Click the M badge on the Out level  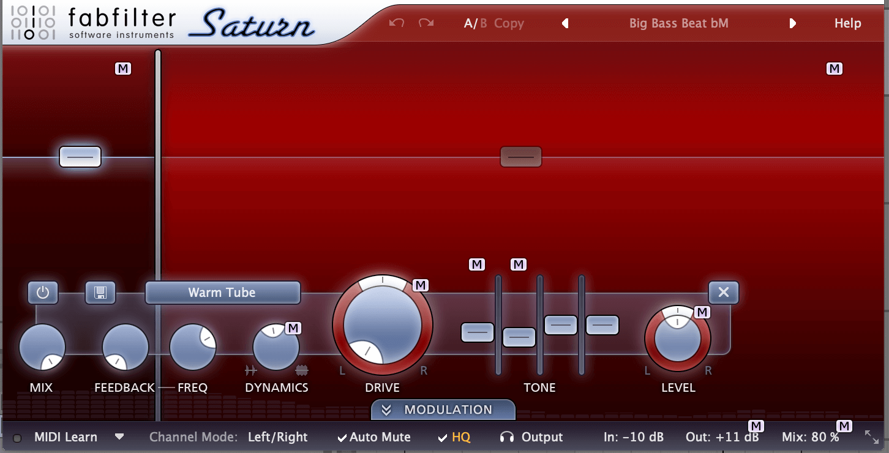pos(757,426)
